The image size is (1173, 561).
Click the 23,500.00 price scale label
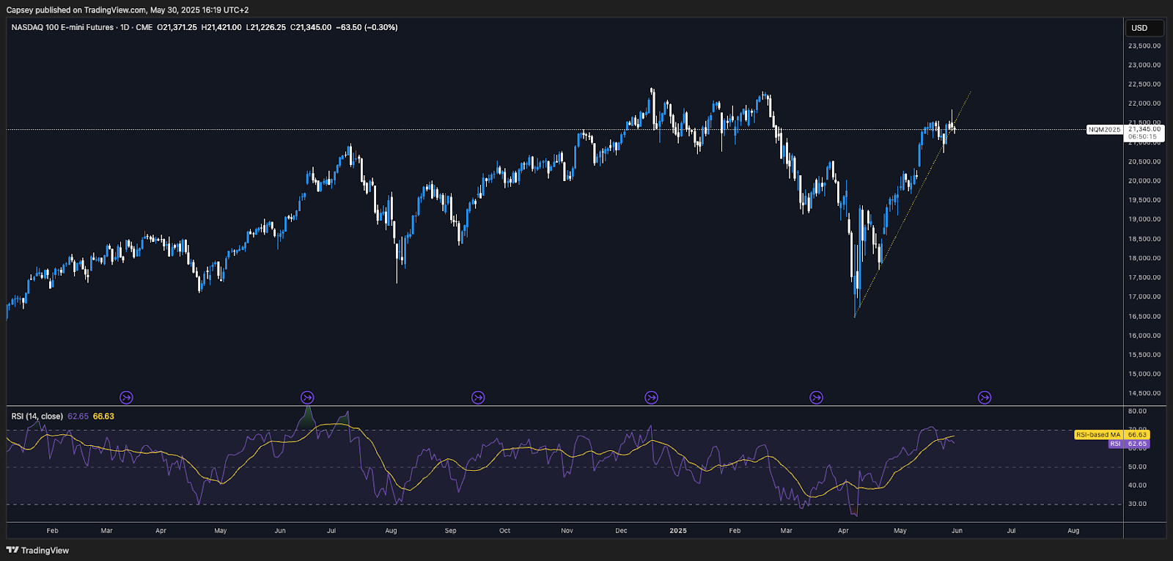1144,45
